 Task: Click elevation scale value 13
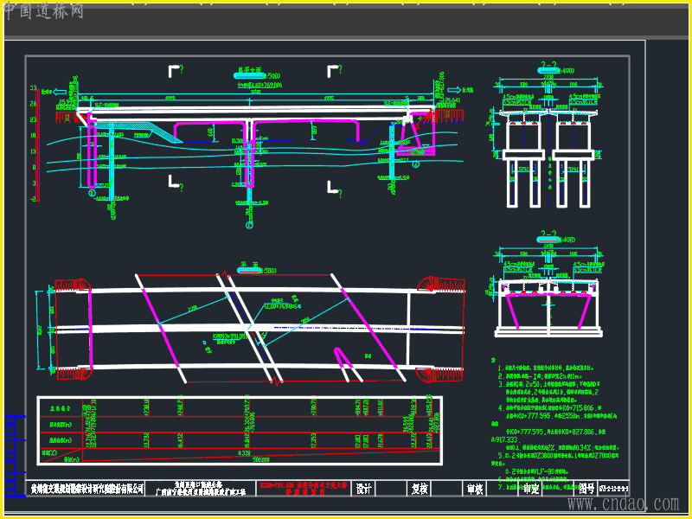click(33, 151)
